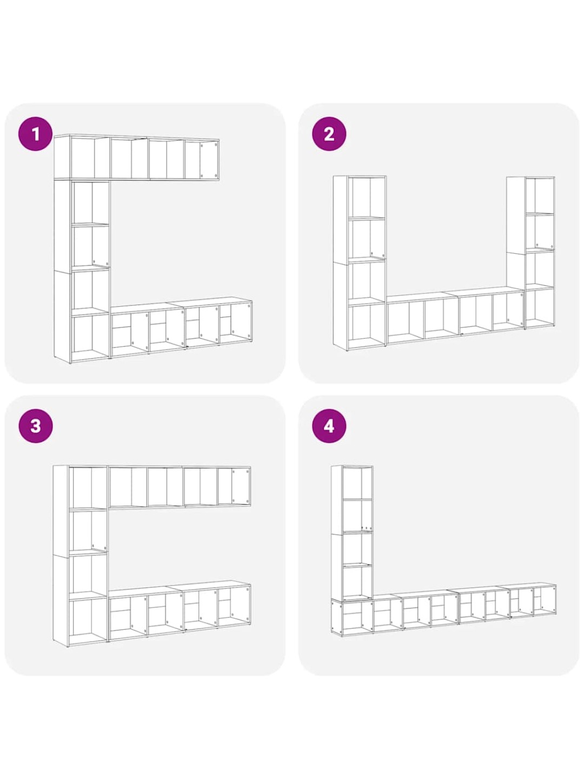This screenshot has height=779, width=584.
Task: Select layout 2's center low cabinet
Action: [x=455, y=316]
